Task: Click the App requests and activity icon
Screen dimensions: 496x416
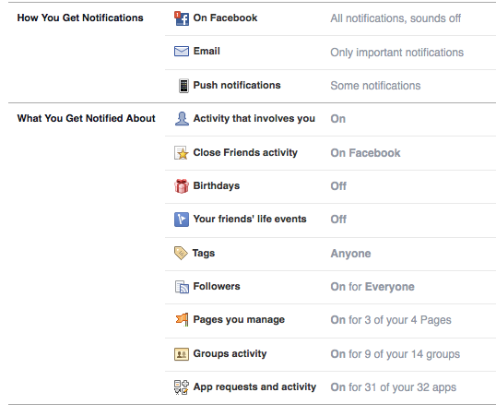Action: [182, 387]
